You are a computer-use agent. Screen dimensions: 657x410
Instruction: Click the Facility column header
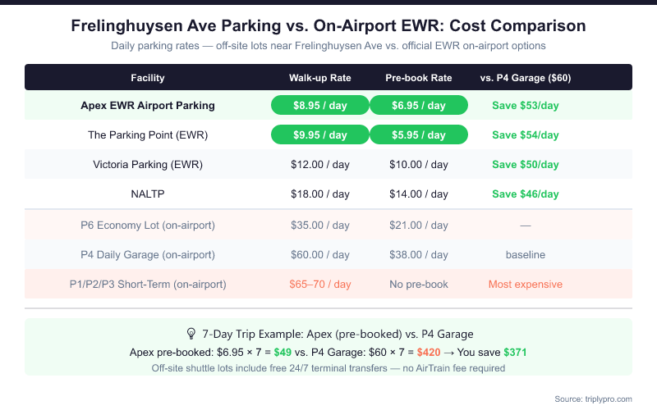(x=148, y=78)
